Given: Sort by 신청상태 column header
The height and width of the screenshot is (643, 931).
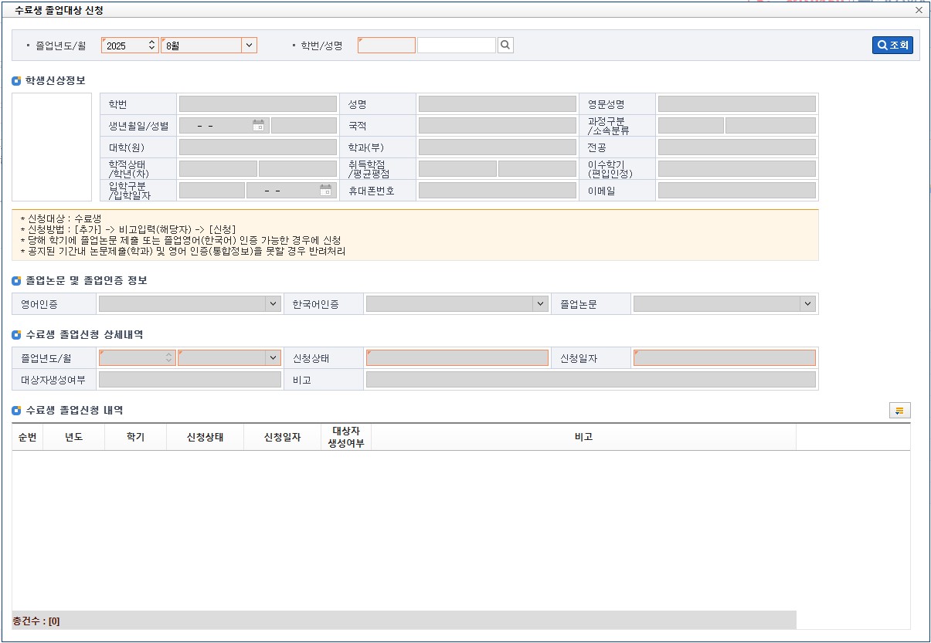Looking at the screenshot, I should click(x=205, y=437).
